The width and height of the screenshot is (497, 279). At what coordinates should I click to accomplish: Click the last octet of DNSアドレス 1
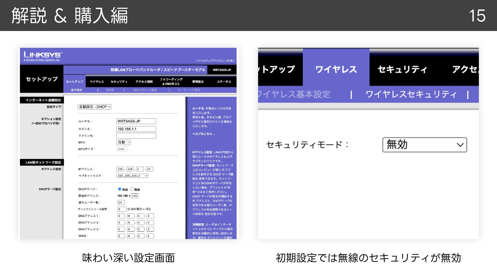[x=150, y=216]
